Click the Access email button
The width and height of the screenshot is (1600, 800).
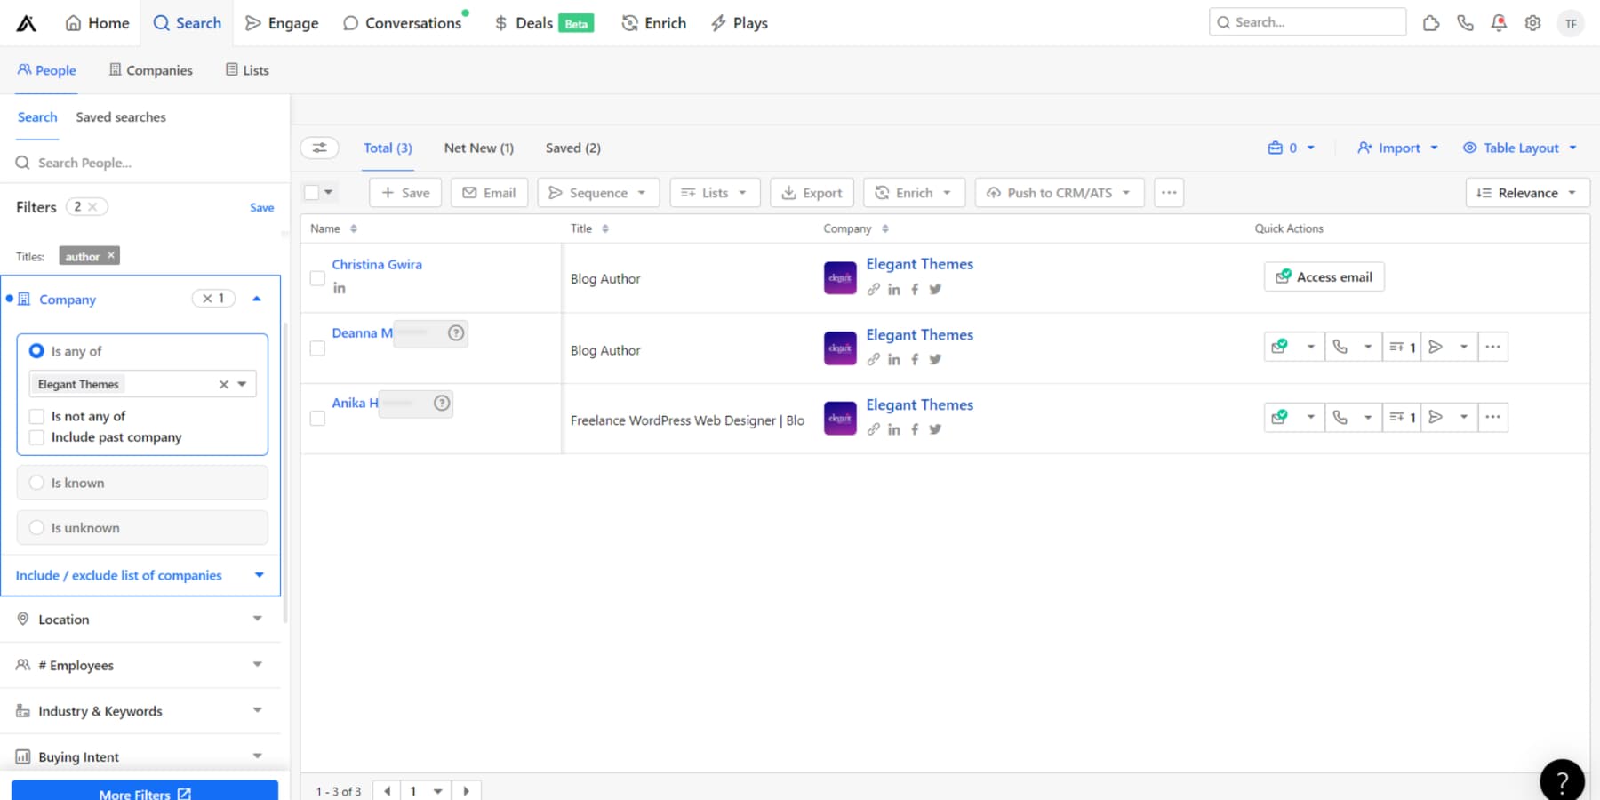[1324, 276]
